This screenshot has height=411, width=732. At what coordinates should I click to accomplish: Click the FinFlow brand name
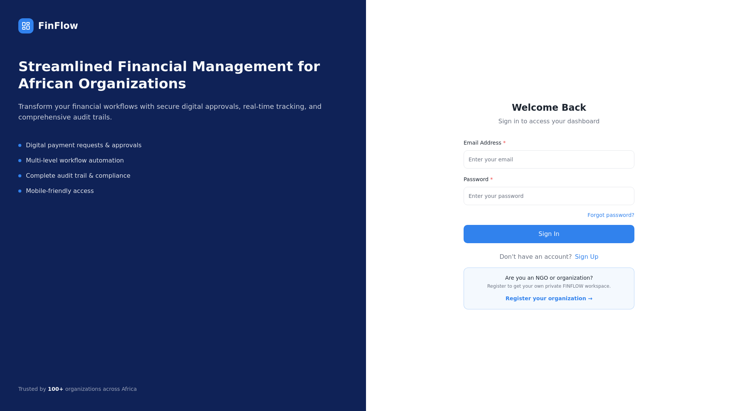tap(58, 26)
